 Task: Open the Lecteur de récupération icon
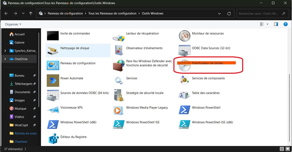119,38
